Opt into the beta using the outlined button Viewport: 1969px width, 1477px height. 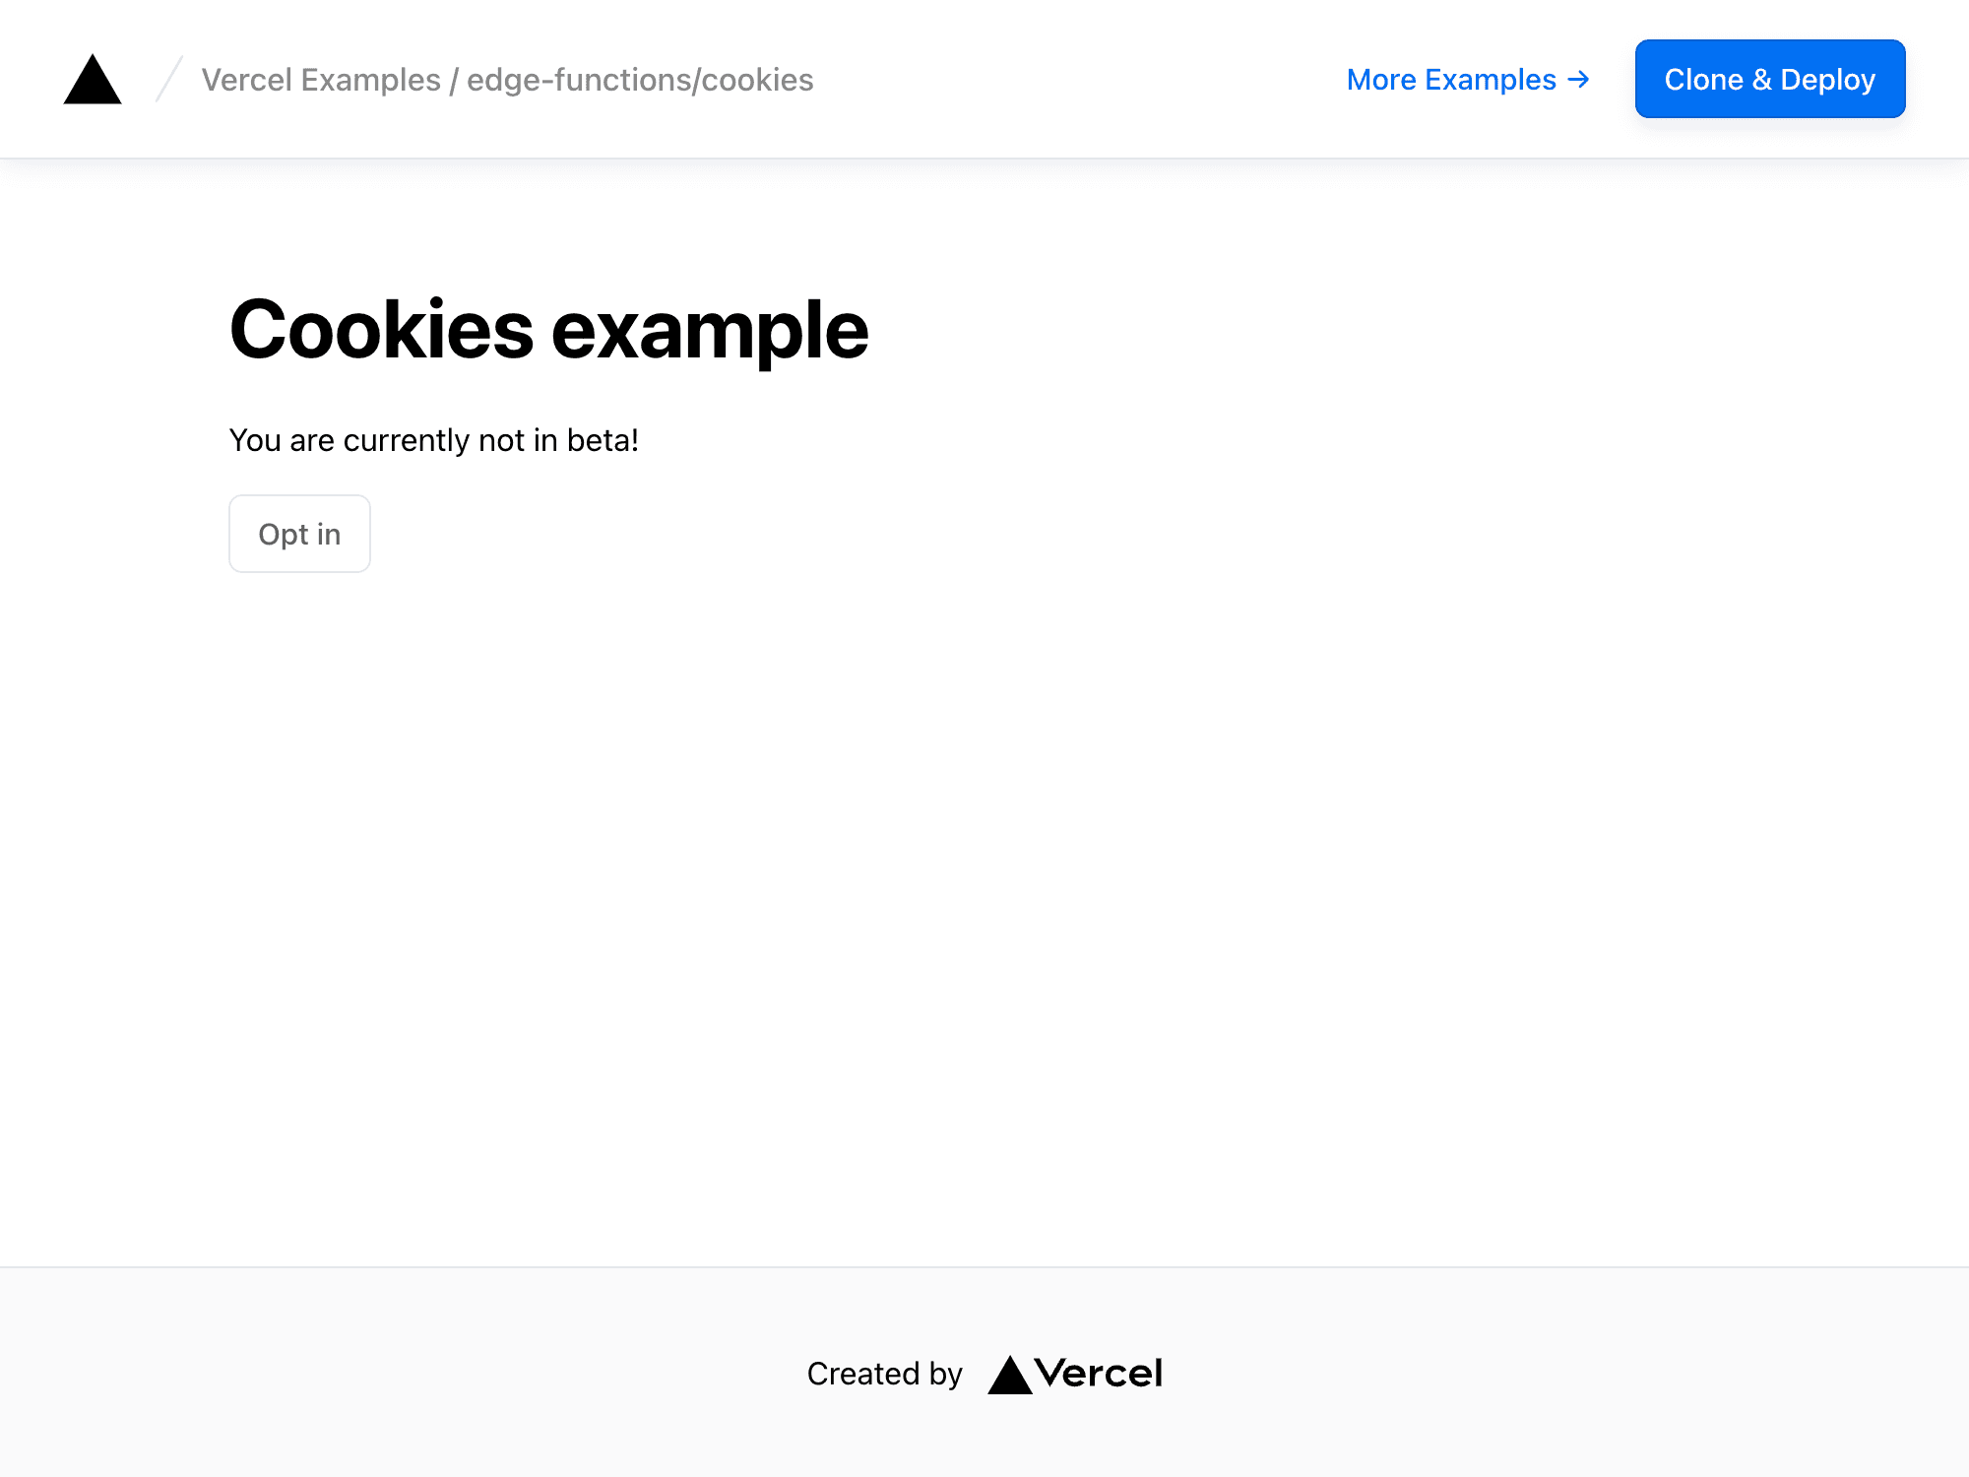(299, 533)
